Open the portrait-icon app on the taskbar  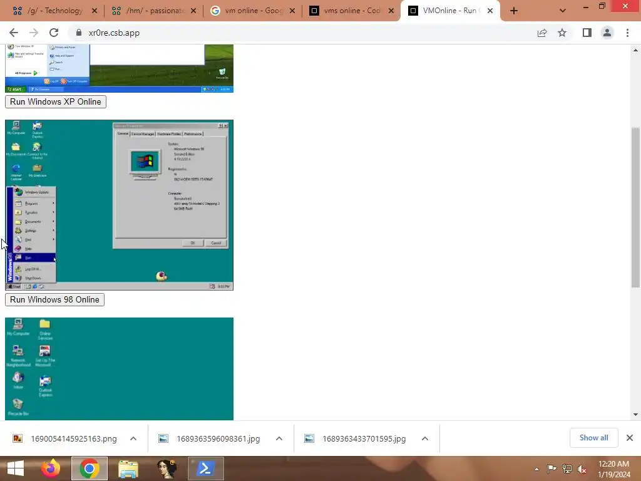click(x=167, y=468)
